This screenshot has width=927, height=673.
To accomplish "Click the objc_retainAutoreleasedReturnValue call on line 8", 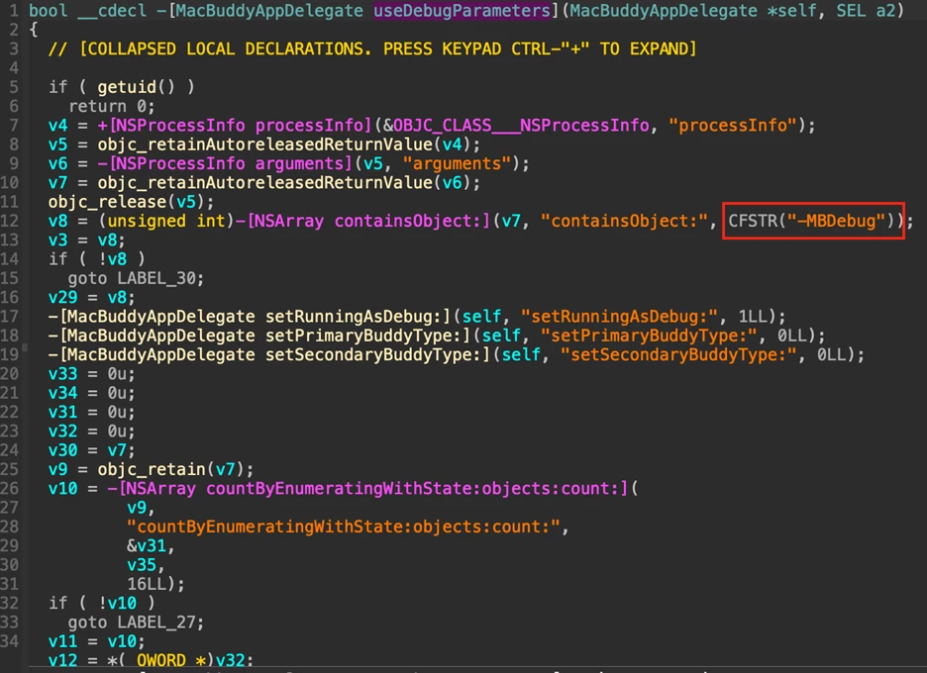I will point(267,144).
